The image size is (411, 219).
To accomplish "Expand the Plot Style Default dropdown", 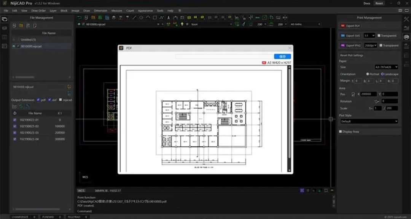I will pyautogui.click(x=369, y=121).
